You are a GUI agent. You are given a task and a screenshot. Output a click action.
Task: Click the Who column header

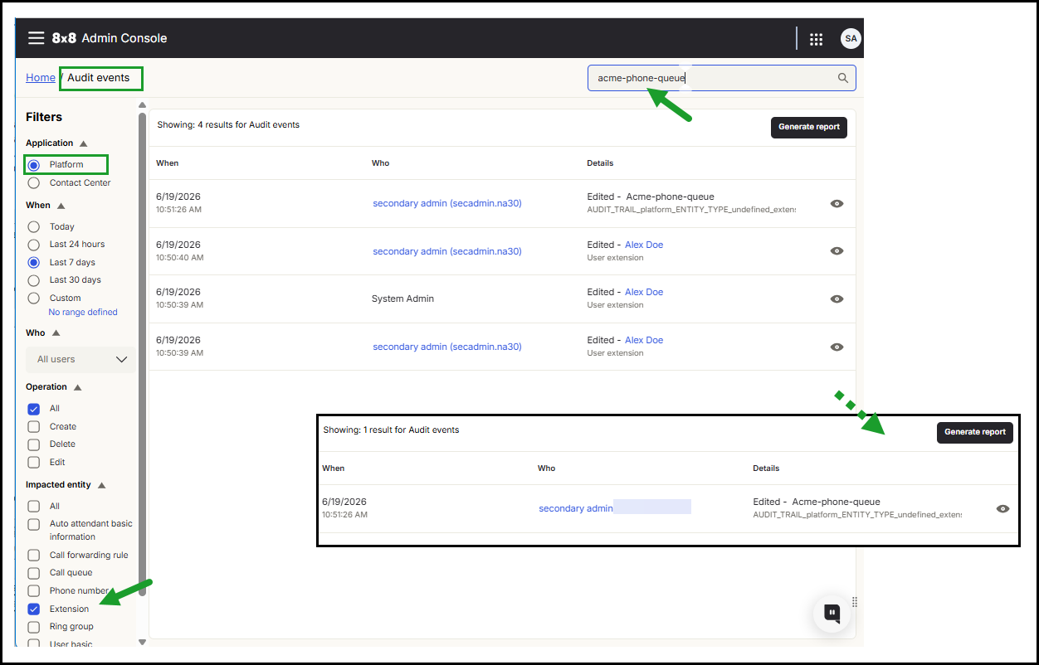click(x=381, y=163)
